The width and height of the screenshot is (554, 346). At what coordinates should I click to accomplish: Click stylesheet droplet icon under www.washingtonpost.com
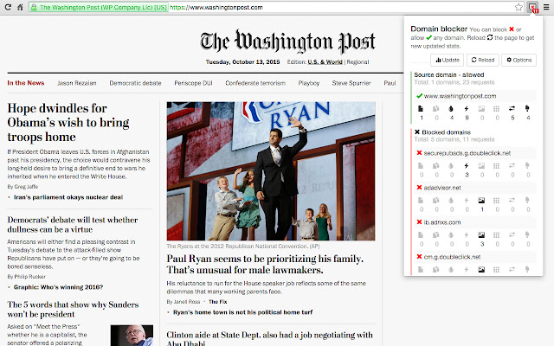[451, 109]
